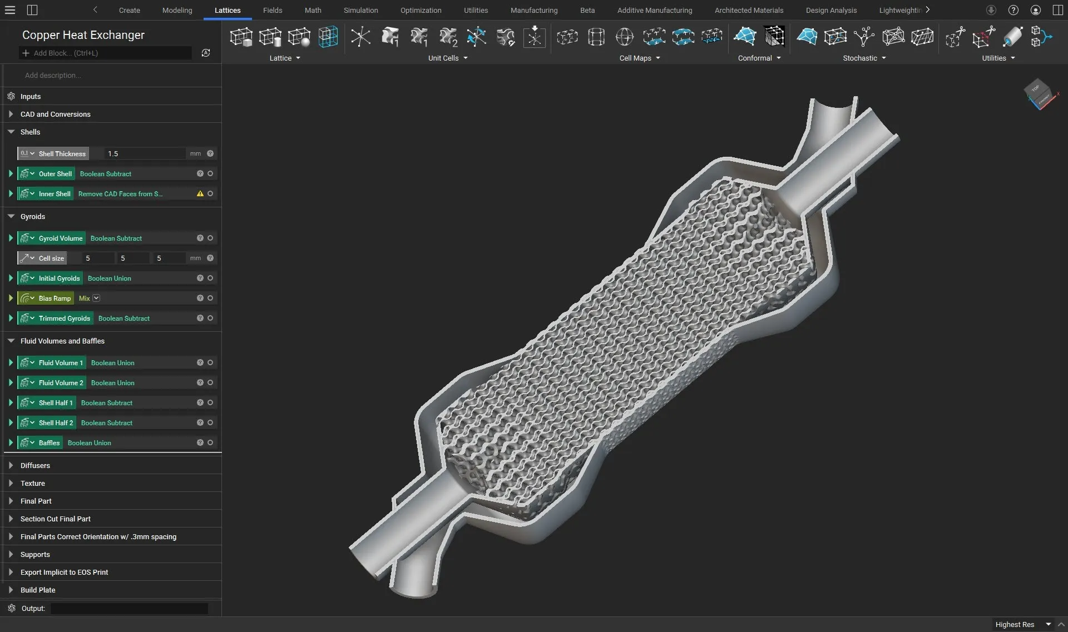
Task: Click the Stochastic branching tree icon
Action: (864, 37)
